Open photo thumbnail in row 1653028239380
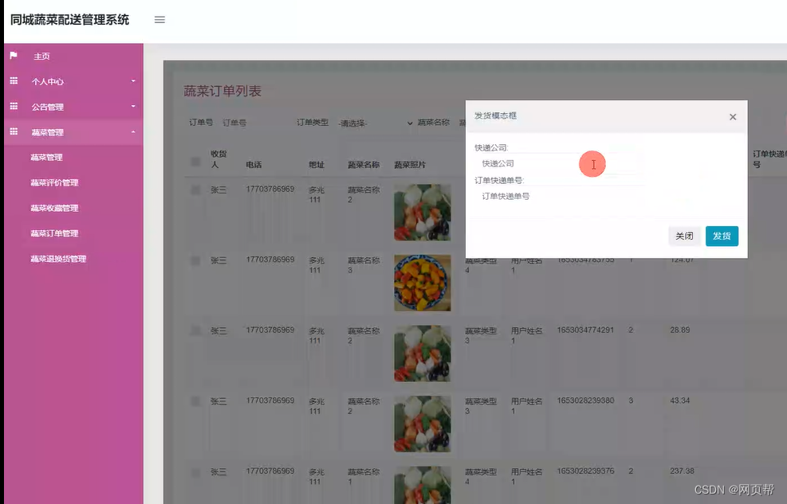This screenshot has height=504, width=787. click(422, 424)
